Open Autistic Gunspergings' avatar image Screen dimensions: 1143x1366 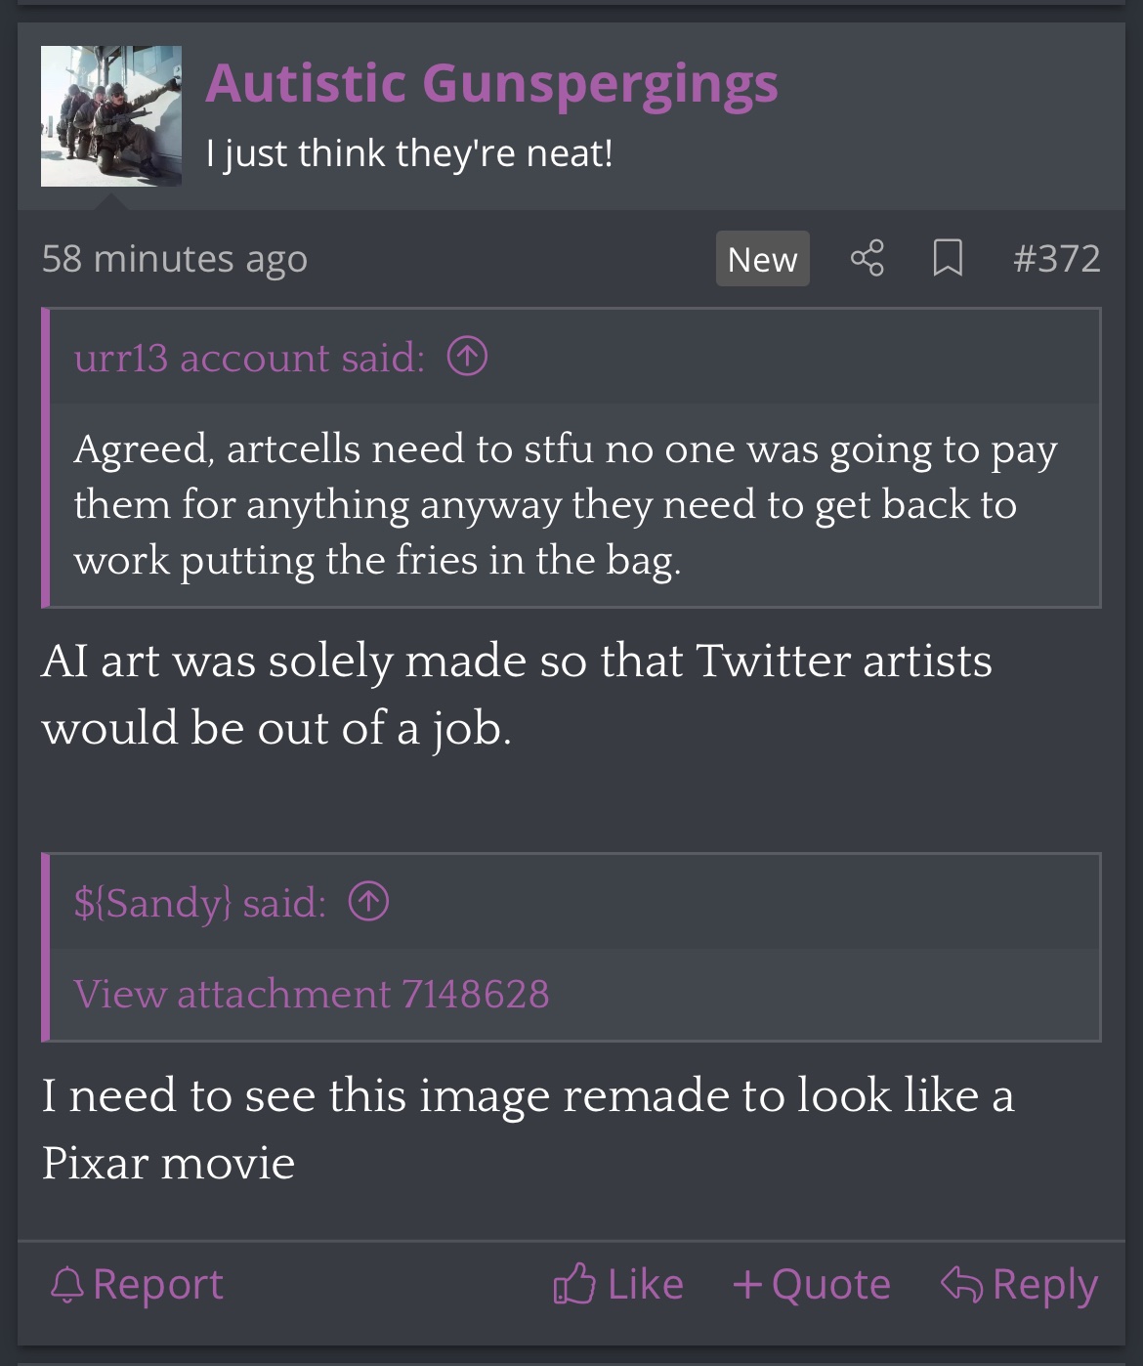click(111, 116)
